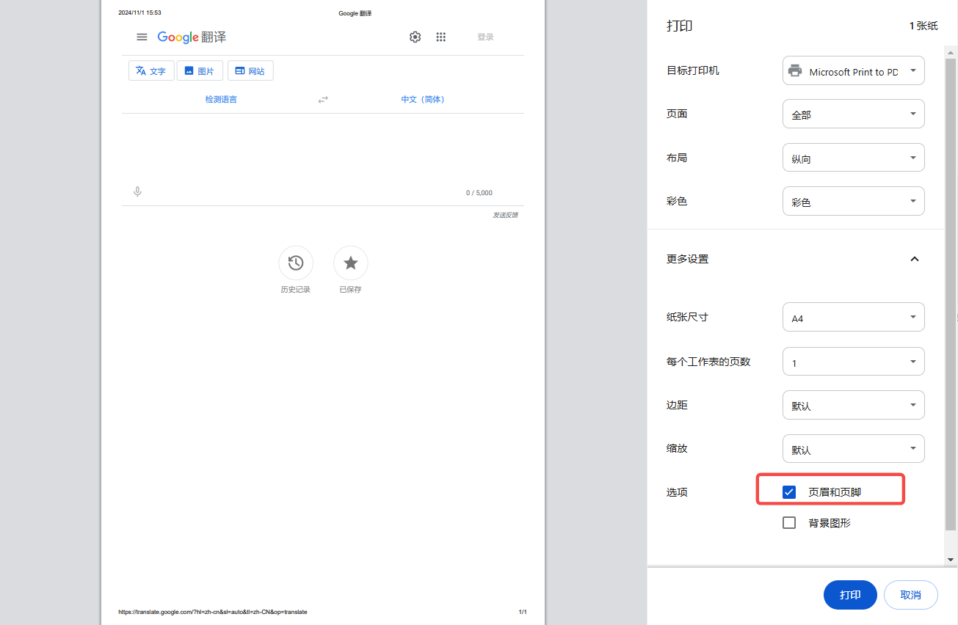
Task: Select the 网站 website tab
Action: tap(250, 70)
